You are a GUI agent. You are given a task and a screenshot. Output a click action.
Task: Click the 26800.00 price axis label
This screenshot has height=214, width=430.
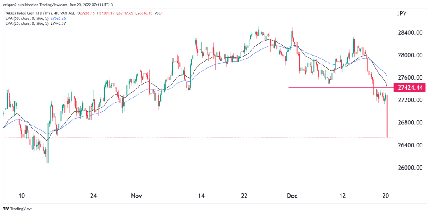point(409,123)
